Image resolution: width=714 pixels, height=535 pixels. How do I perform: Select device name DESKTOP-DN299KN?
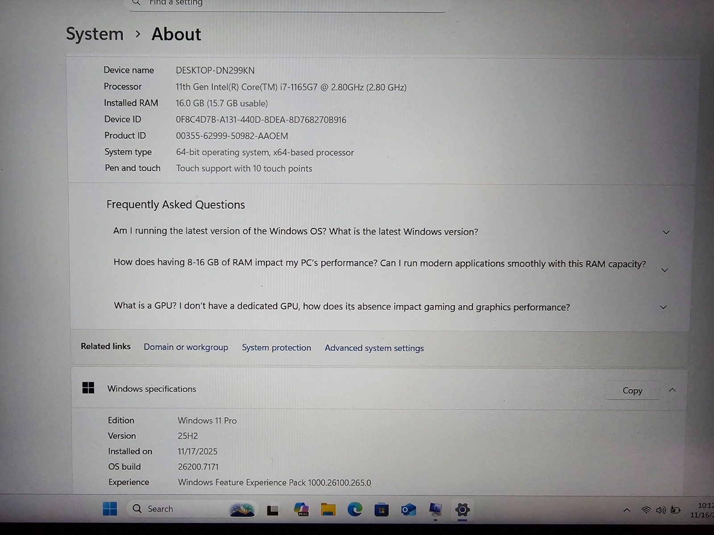215,70
